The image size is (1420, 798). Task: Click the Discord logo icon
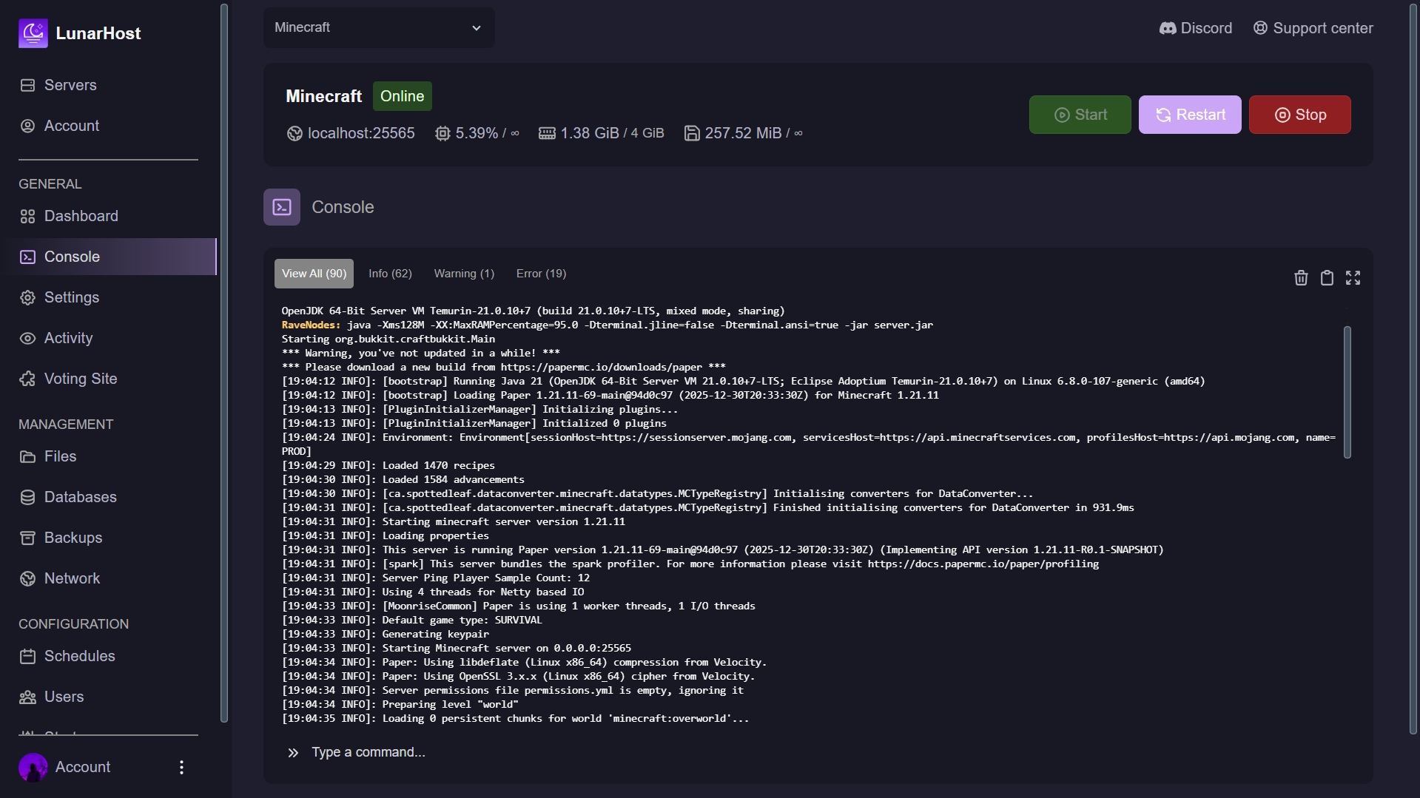(x=1168, y=28)
